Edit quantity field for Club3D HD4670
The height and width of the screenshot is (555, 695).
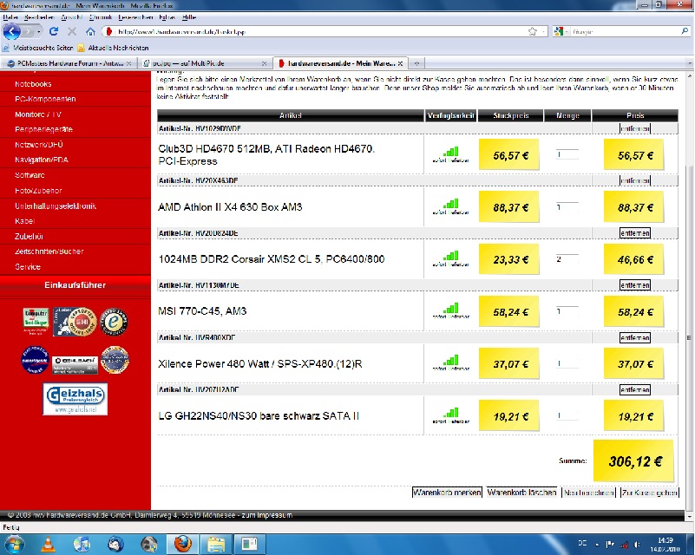point(567,154)
